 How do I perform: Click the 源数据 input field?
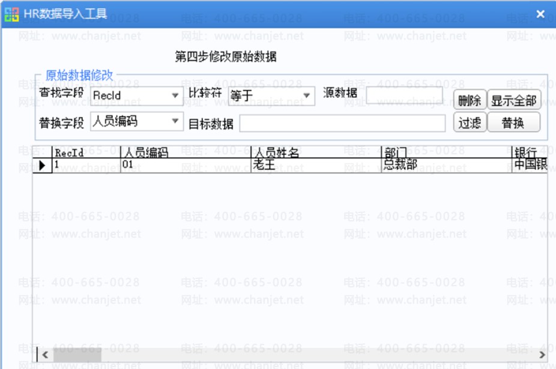tap(404, 95)
